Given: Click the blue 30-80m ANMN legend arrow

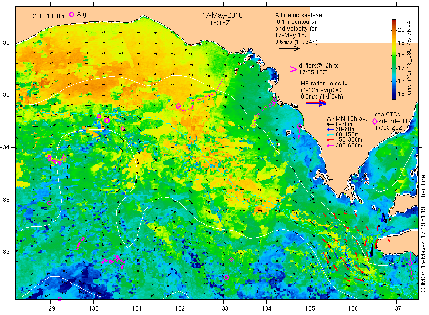Looking at the screenshot, I should click(330, 129).
